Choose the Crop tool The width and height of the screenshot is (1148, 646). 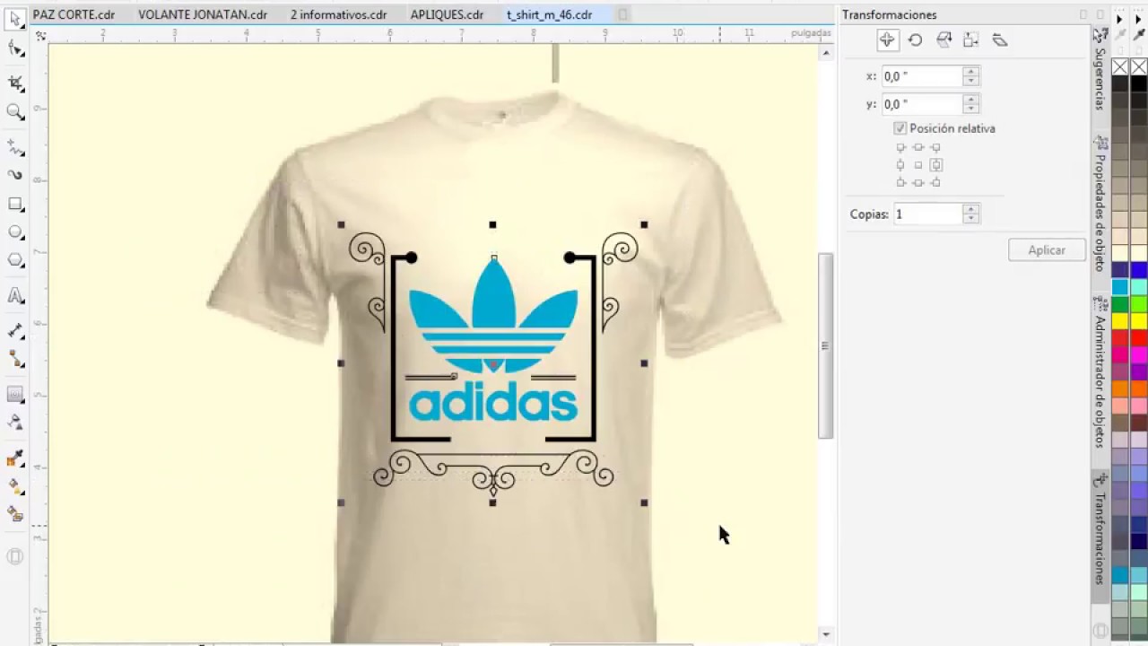pyautogui.click(x=15, y=83)
